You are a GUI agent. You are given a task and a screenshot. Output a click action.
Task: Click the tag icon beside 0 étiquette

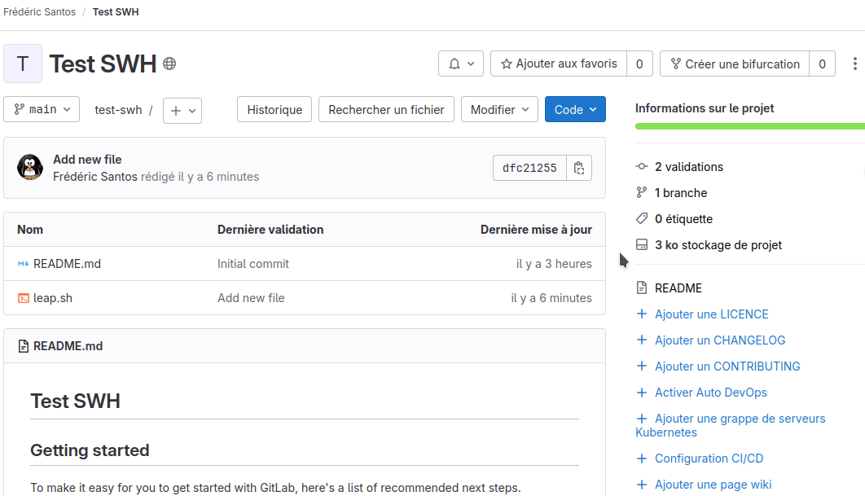(643, 218)
